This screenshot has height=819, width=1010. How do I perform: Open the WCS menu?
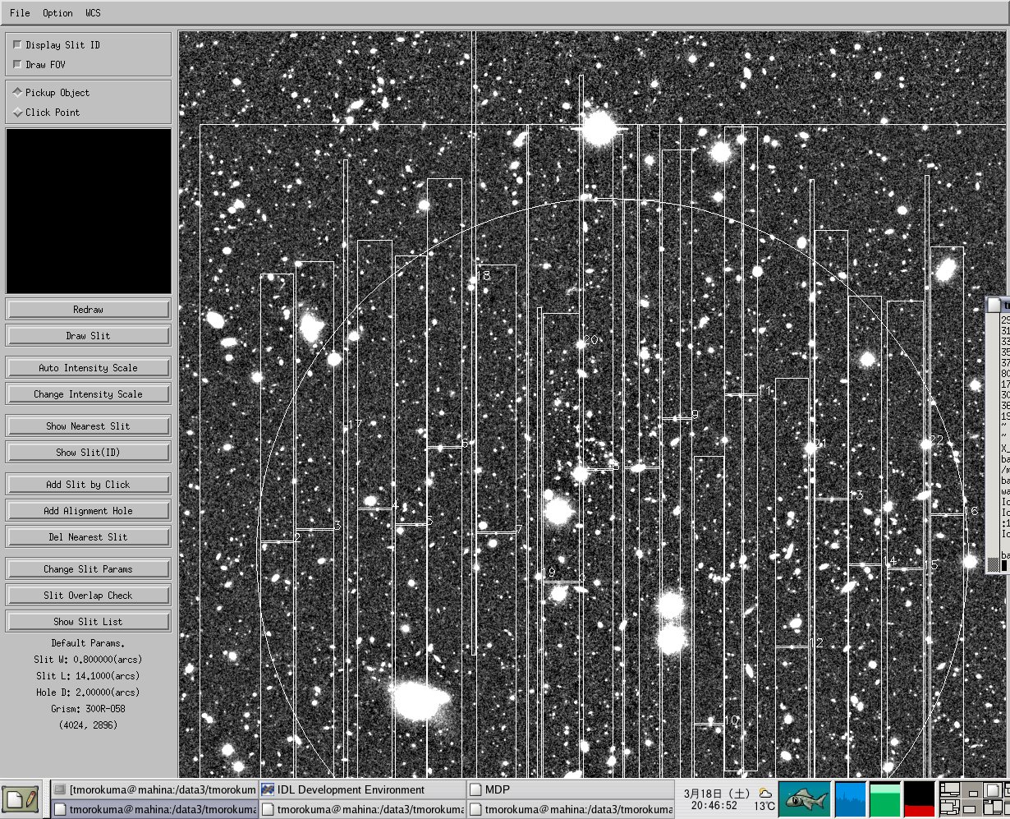point(93,13)
